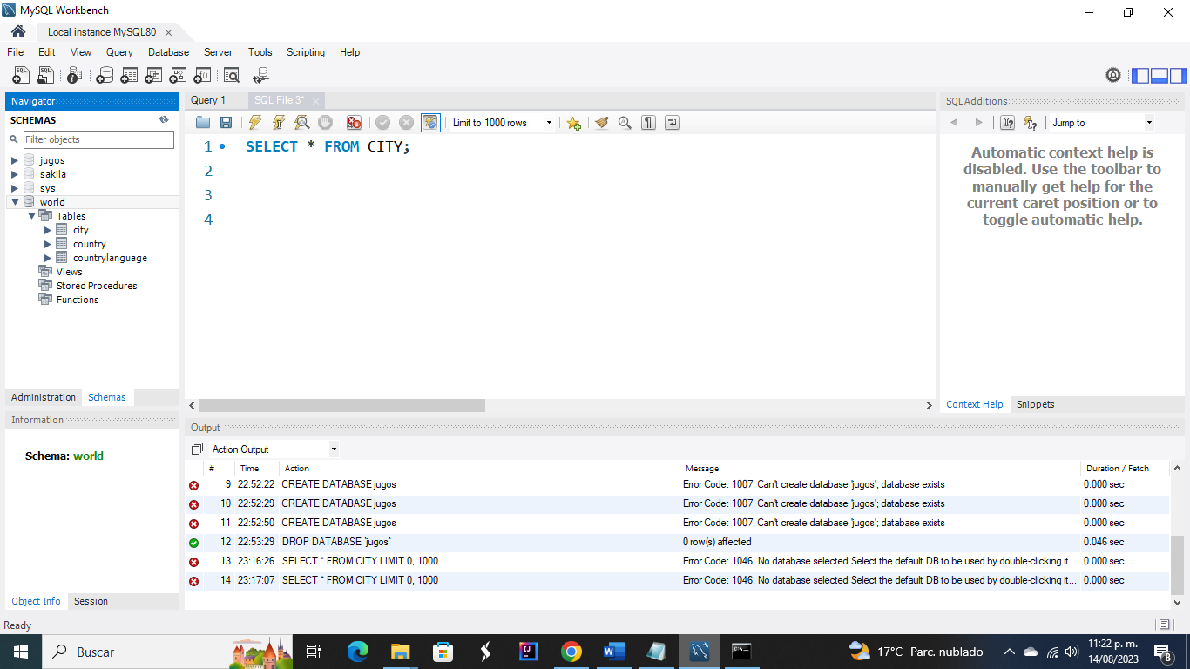Create new stored procedure icon
1190x669 pixels.
point(178,75)
